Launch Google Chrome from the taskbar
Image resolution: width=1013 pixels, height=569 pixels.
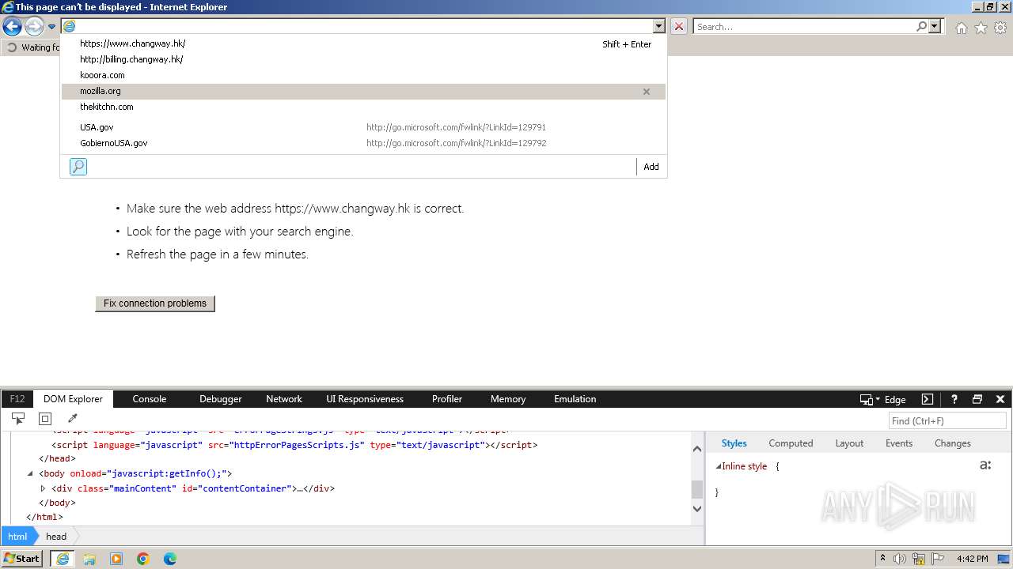(x=143, y=559)
